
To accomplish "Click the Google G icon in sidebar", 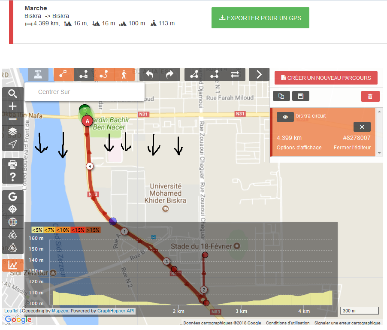I will click(12, 197).
